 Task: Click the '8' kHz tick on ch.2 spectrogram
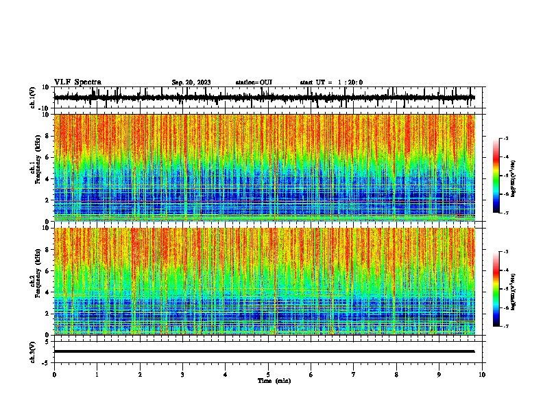(47, 250)
